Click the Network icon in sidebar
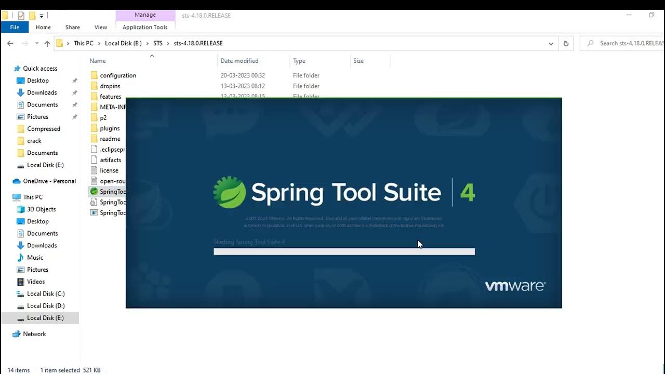The height and width of the screenshot is (374, 665). click(17, 334)
